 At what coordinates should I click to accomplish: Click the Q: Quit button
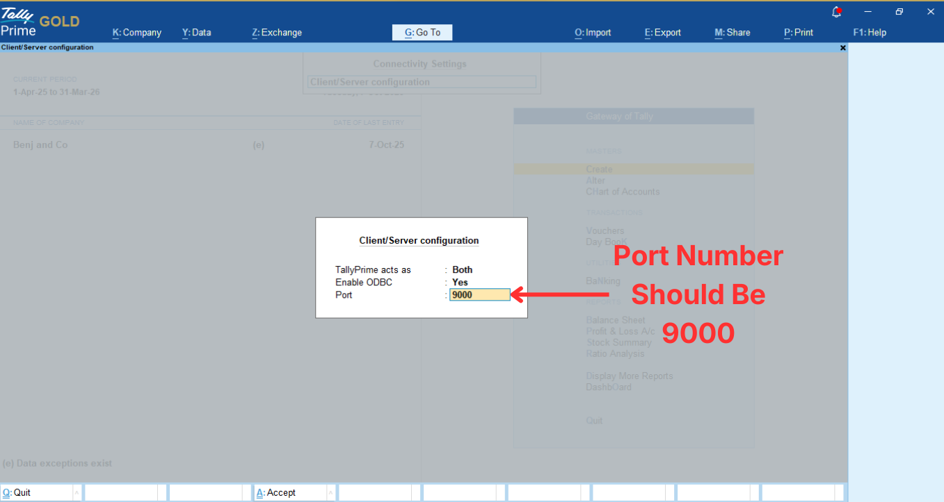tap(37, 492)
